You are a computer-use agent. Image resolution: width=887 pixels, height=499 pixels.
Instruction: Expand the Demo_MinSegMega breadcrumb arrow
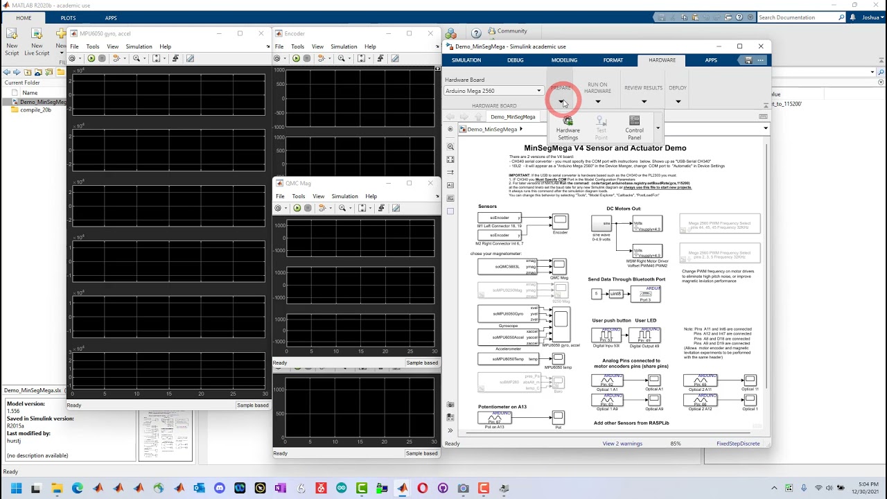[521, 129]
